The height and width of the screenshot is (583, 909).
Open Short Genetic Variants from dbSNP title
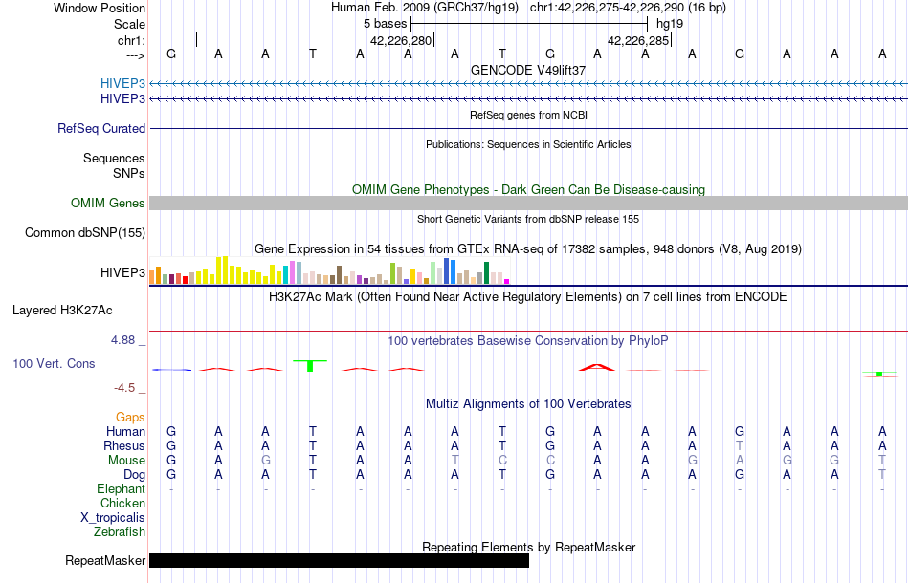[x=528, y=219]
